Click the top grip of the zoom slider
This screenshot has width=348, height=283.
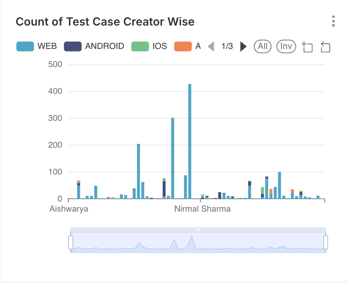click(x=198, y=230)
